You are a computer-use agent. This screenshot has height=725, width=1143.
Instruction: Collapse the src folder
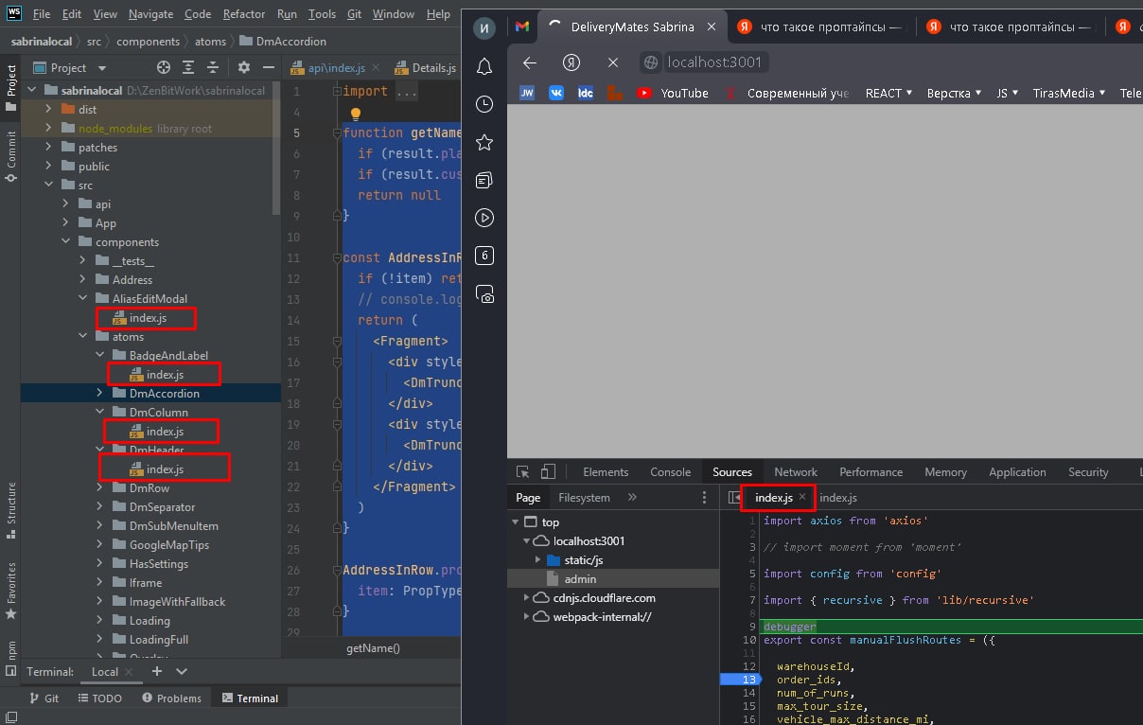coord(49,185)
